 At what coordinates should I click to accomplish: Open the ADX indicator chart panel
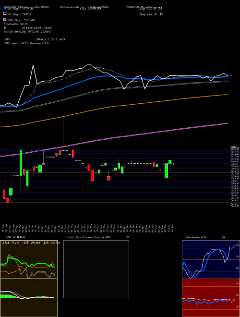coord(29,259)
